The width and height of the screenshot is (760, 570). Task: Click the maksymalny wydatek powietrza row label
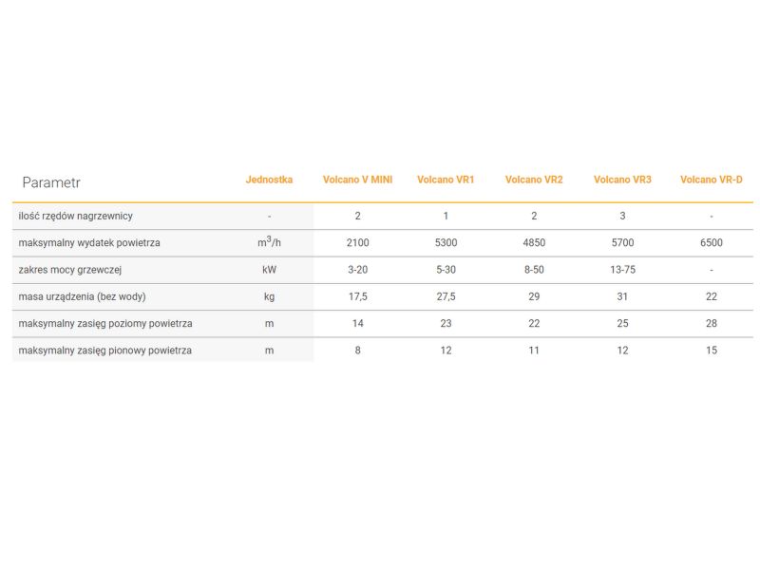pyautogui.click(x=89, y=242)
